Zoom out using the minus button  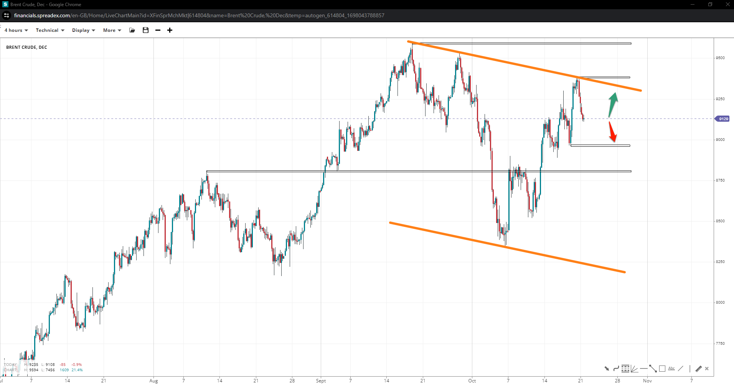coord(158,30)
